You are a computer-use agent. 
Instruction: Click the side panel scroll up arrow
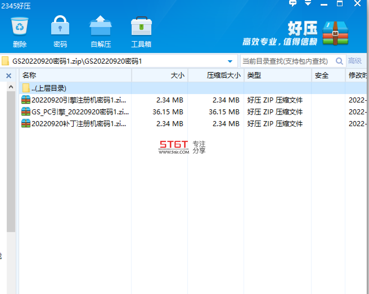coord(11,87)
